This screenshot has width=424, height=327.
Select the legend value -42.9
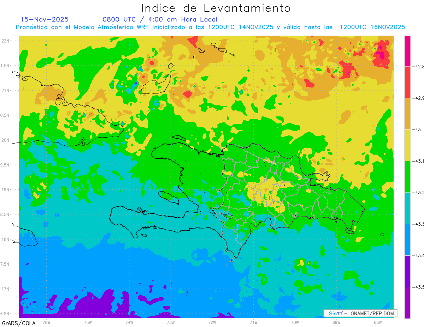pyautogui.click(x=418, y=98)
